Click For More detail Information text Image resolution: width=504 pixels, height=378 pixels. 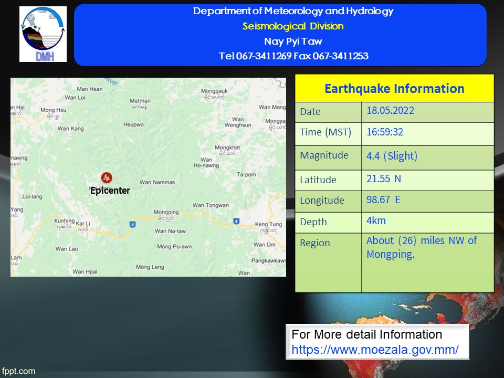367,334
